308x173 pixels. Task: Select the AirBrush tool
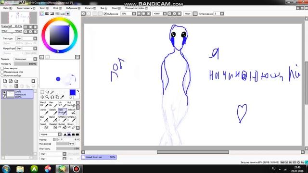71,111
